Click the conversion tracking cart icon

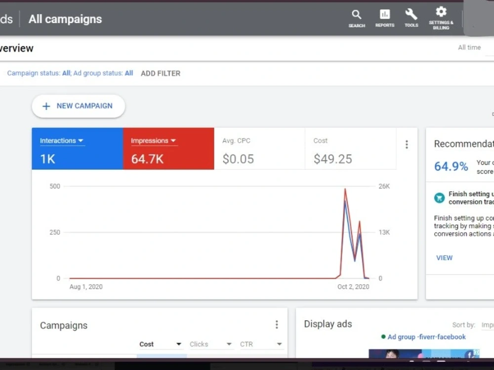439,198
